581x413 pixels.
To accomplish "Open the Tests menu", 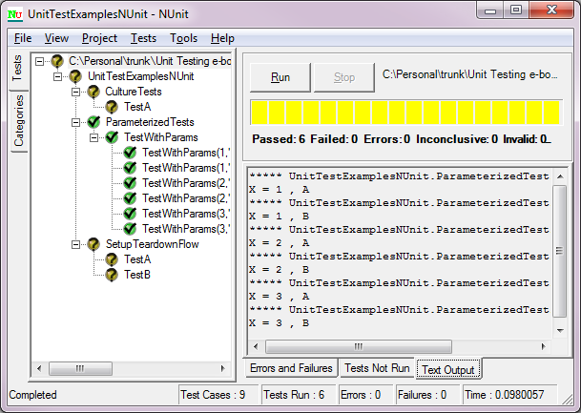I will coord(143,38).
